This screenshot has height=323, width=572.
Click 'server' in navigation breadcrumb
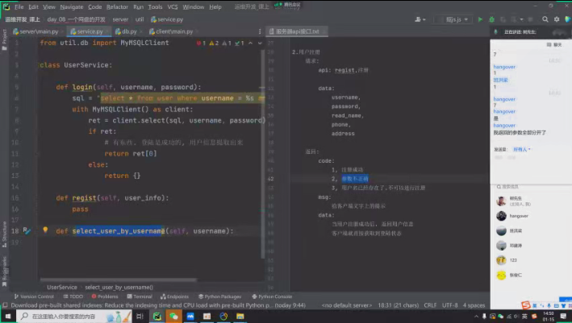pyautogui.click(x=120, y=19)
